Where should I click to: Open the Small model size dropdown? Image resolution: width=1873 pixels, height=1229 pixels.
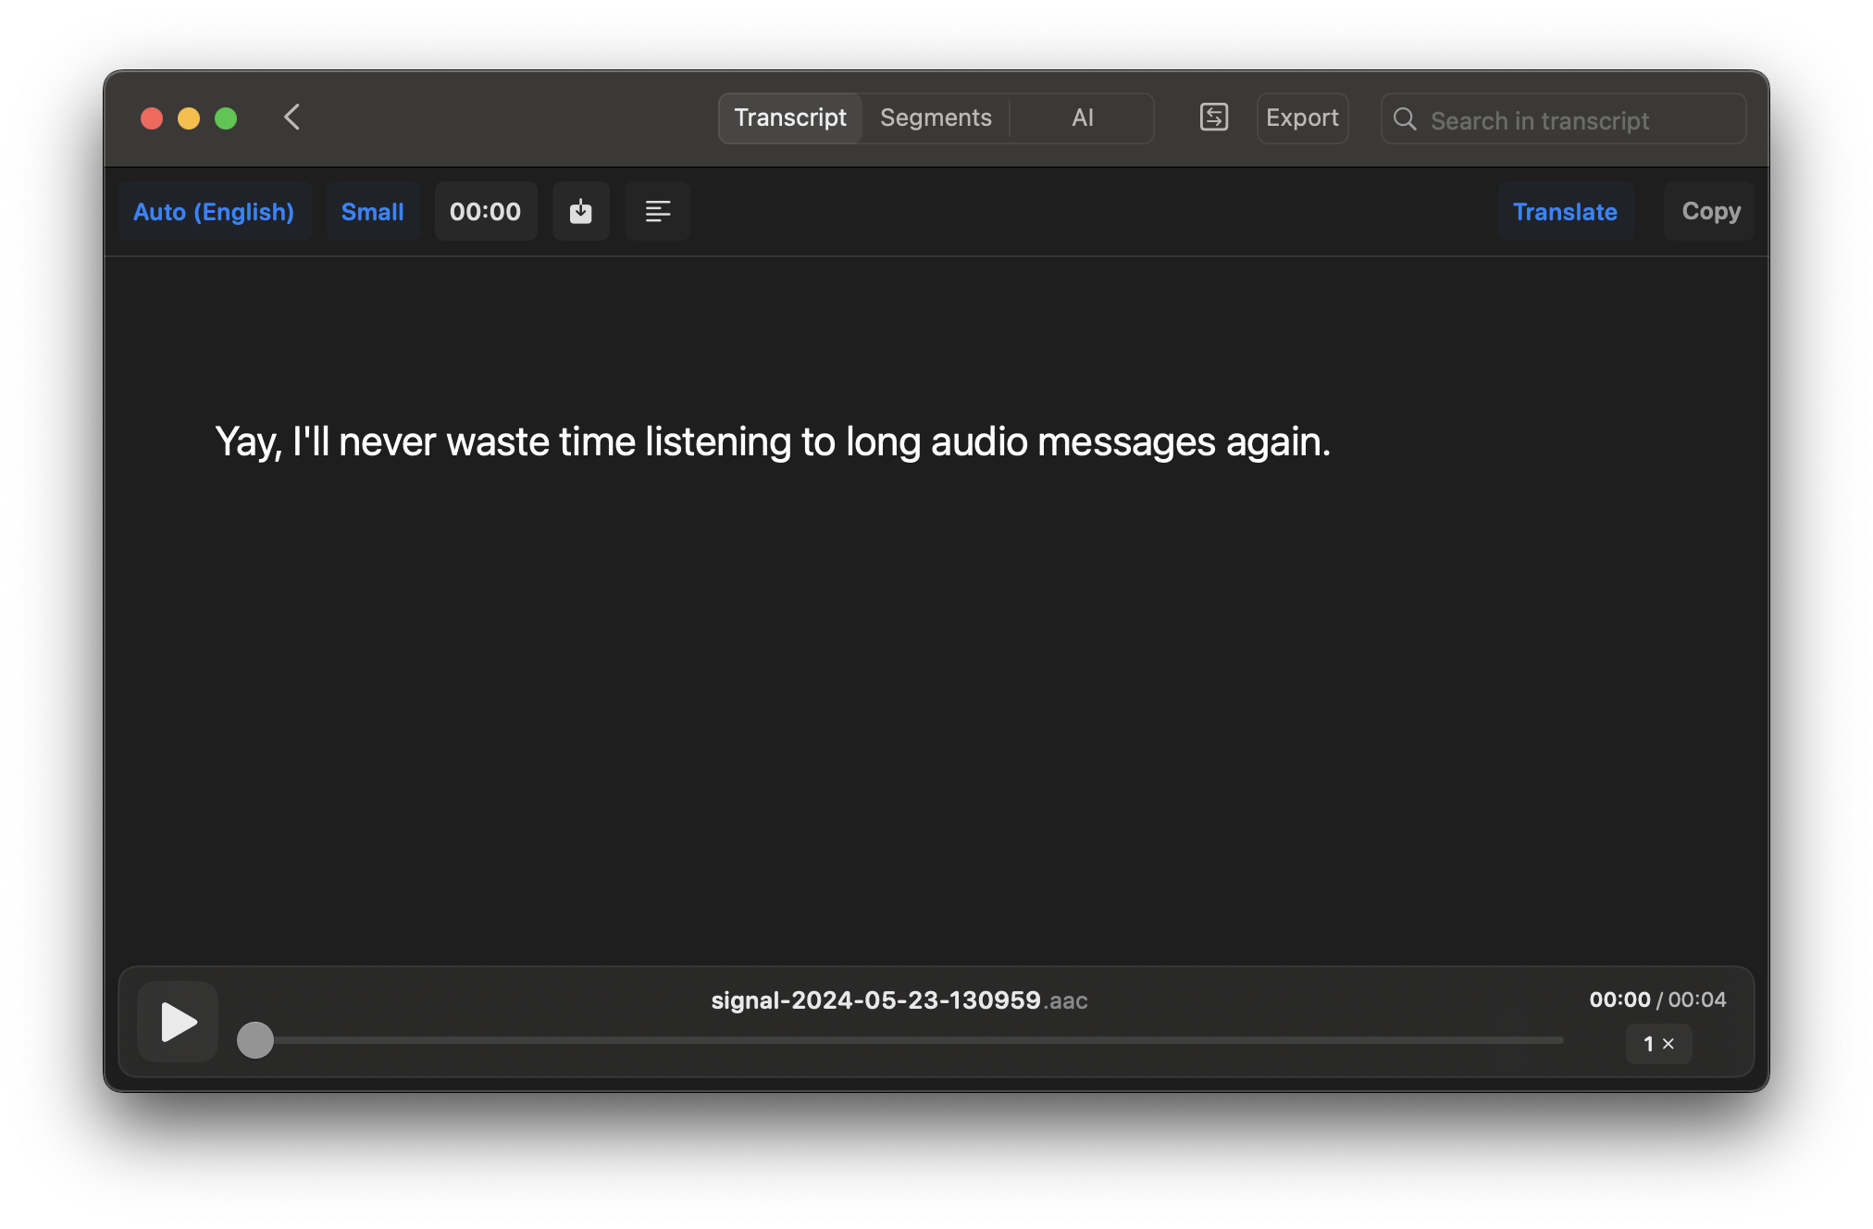click(373, 212)
